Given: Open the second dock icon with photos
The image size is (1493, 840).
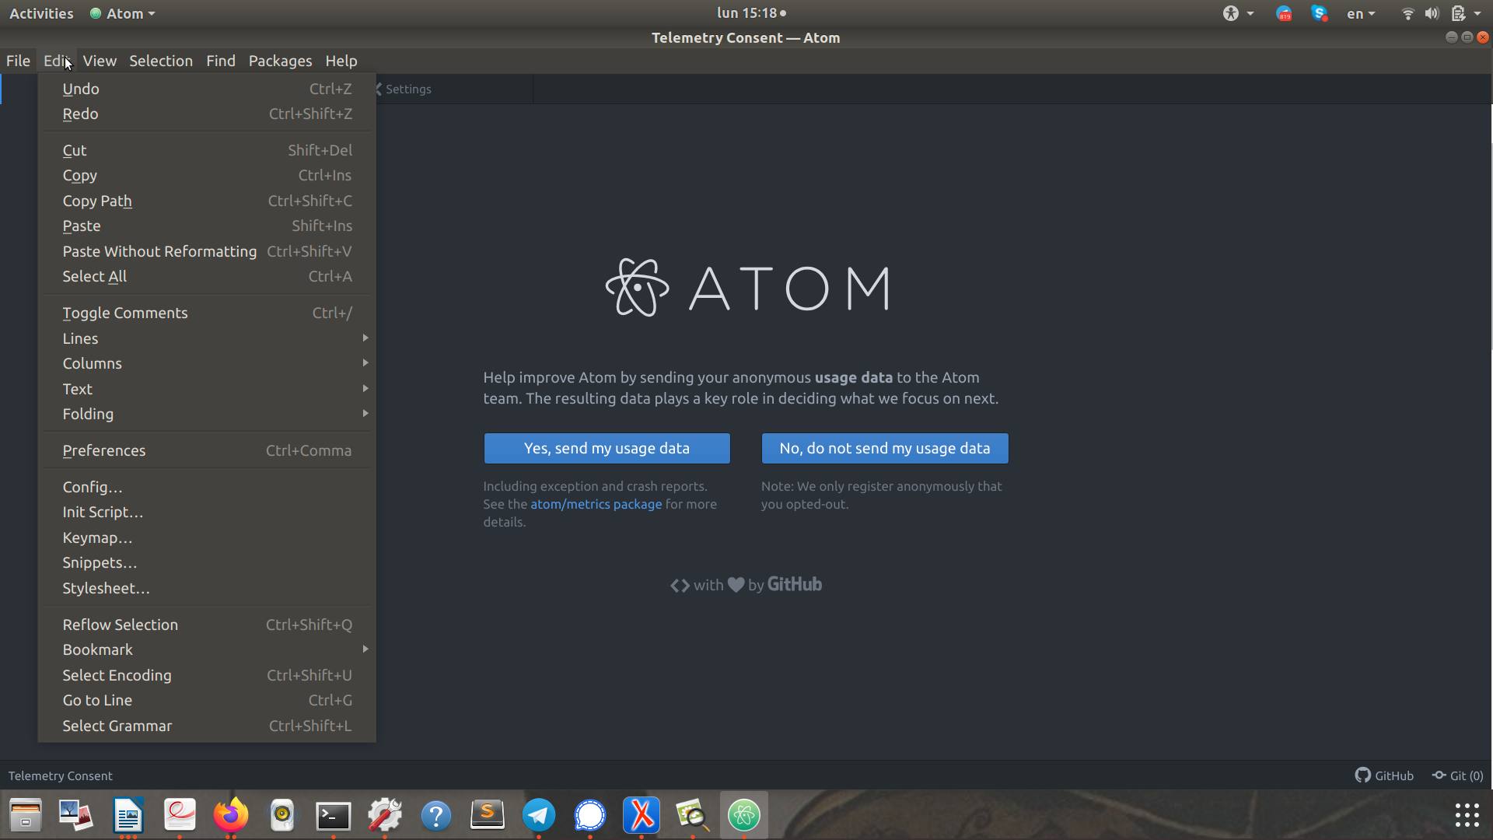Looking at the screenshot, I should 77,815.
